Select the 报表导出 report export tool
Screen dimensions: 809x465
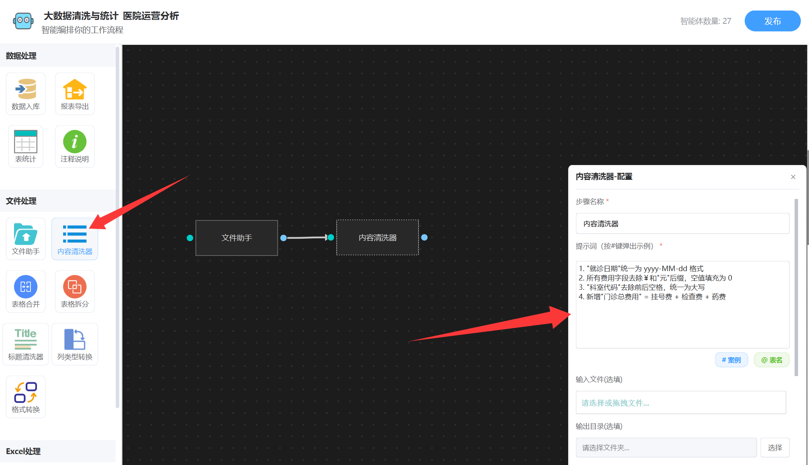coord(75,94)
